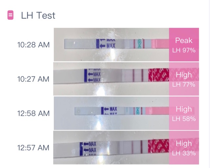Screen dimensions: 210x168
Task: Select the Peak LH 97% result badge
Action: (x=184, y=45)
